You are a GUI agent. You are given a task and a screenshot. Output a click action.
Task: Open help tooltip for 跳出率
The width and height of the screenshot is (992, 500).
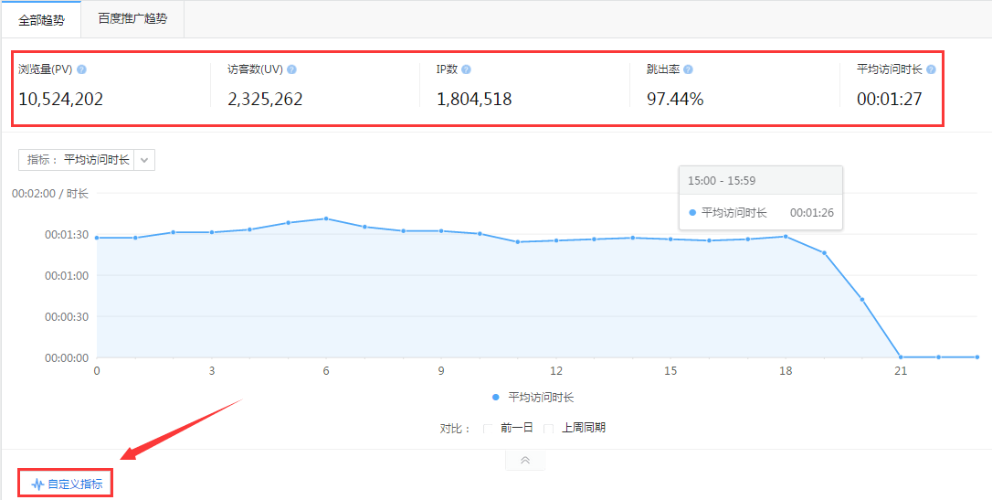(x=688, y=69)
